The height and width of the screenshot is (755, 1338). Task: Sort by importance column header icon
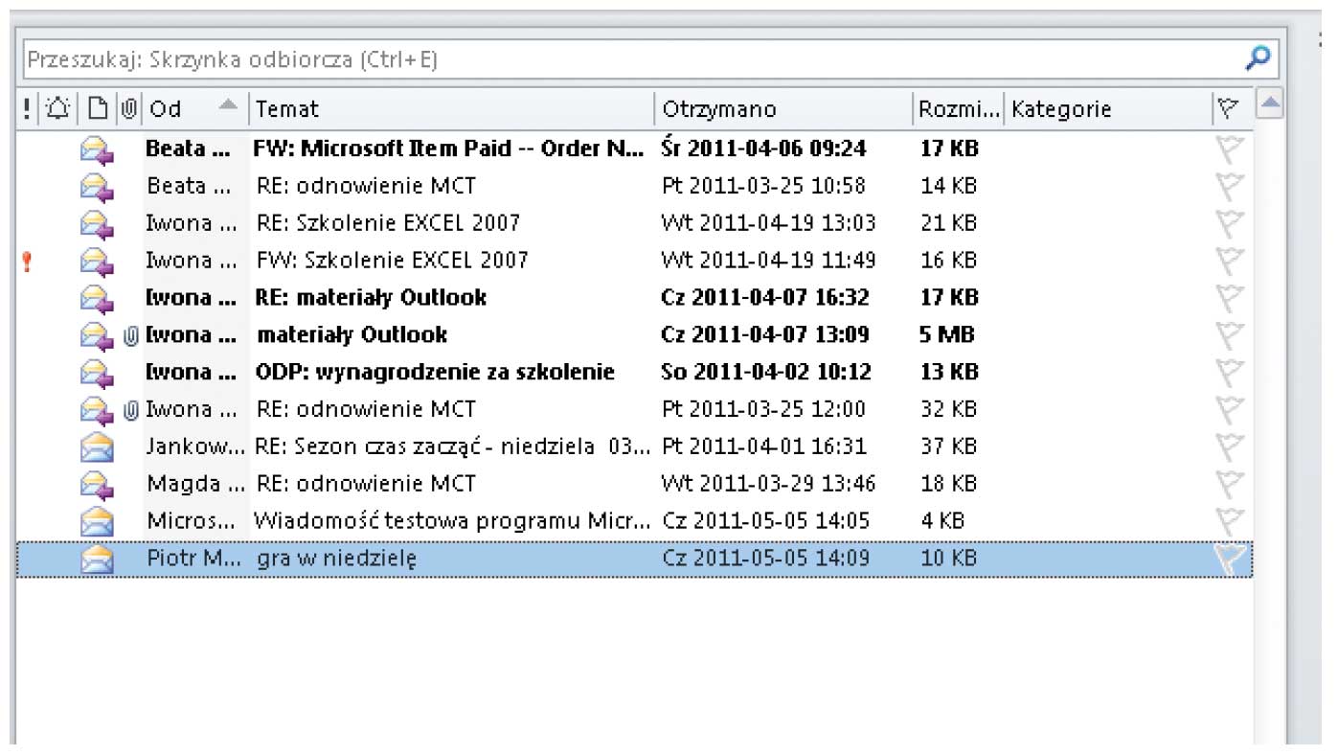(27, 109)
